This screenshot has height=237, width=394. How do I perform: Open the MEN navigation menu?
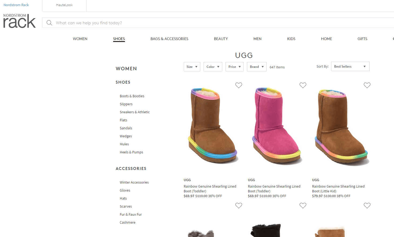point(257,39)
